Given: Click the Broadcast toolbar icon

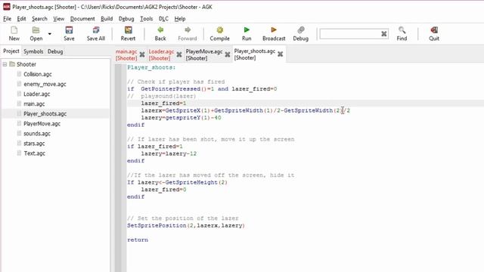Looking at the screenshot, I should [x=274, y=33].
